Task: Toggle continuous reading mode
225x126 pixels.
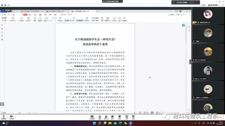Action: pos(80,20)
